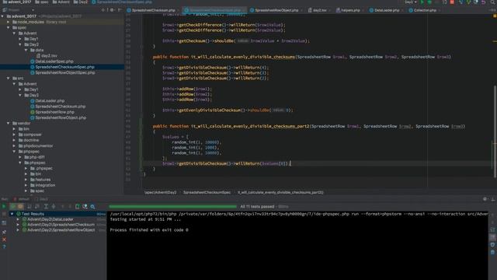Click the green test progress bar
This screenshot has height=280, width=497.
[172, 207]
